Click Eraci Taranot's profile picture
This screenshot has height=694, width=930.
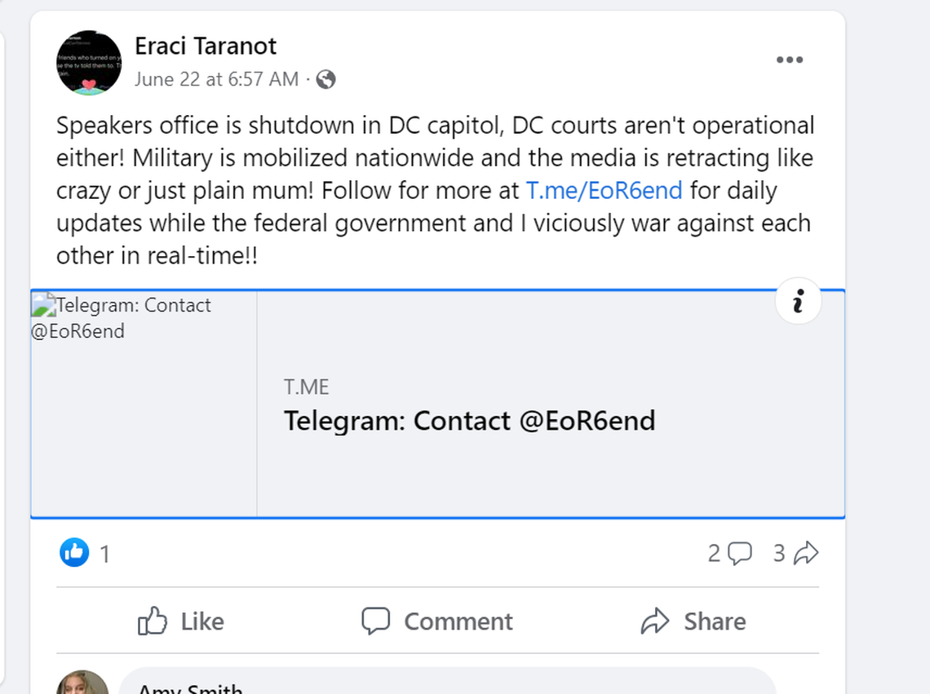(89, 63)
